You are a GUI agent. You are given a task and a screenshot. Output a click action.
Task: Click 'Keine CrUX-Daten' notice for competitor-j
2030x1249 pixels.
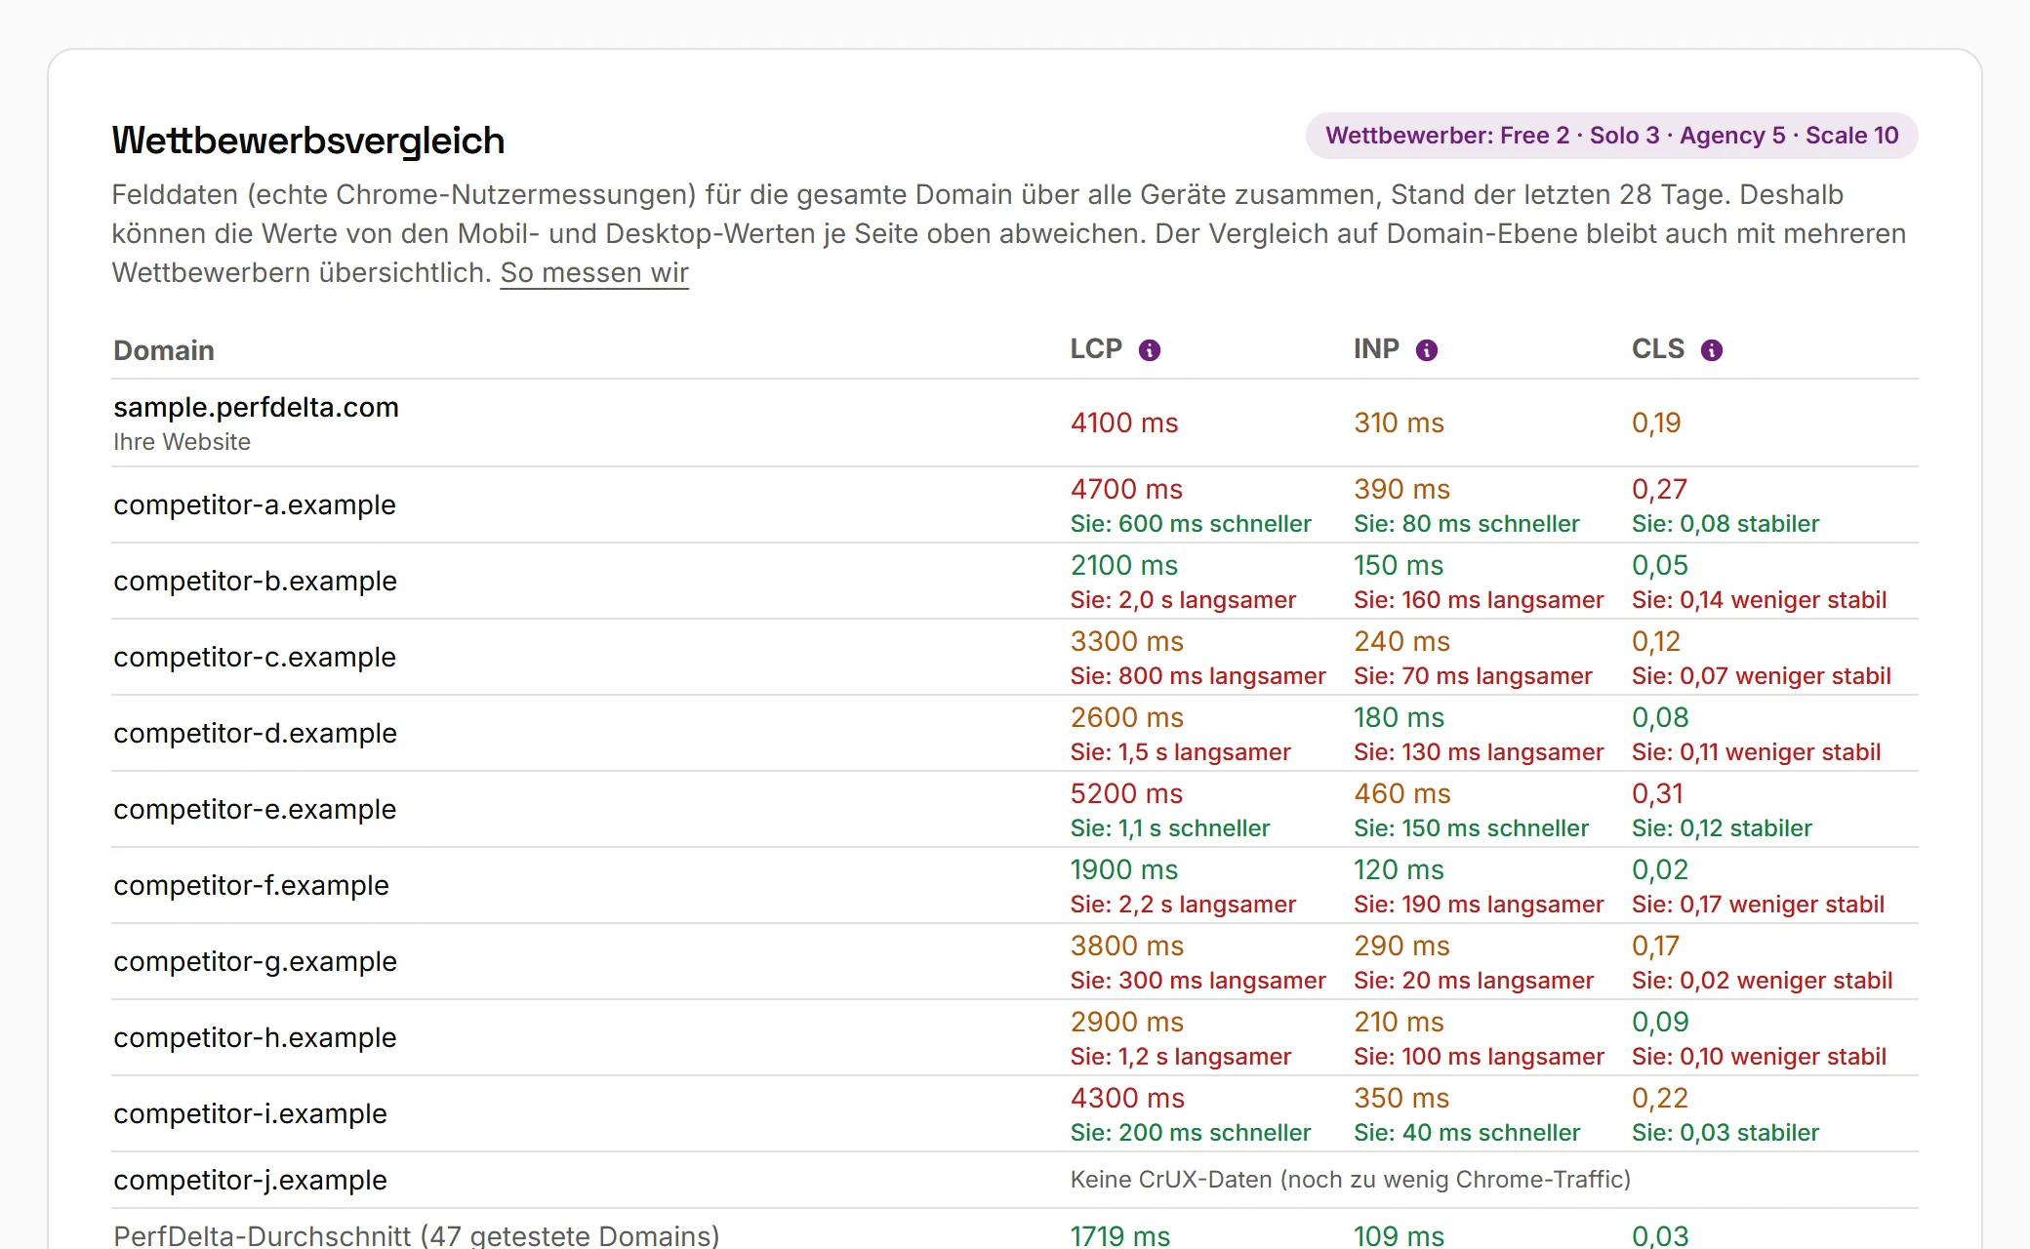coord(1351,1180)
